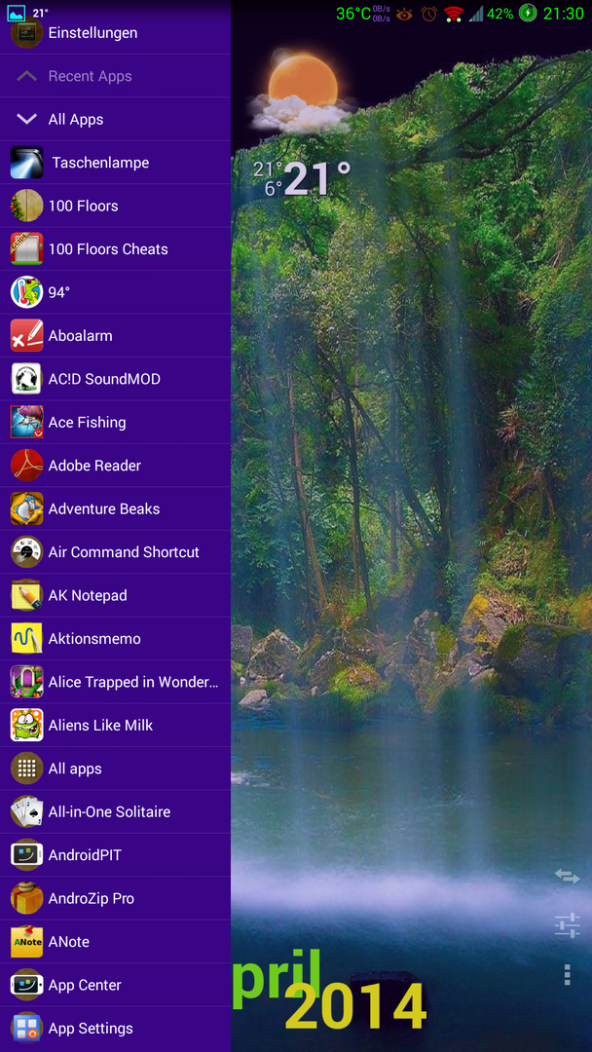Expand the Recent Apps section chevron
This screenshot has width=592, height=1052.
pyautogui.click(x=27, y=76)
